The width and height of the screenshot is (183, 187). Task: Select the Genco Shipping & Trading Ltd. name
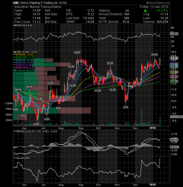pos(39,3)
